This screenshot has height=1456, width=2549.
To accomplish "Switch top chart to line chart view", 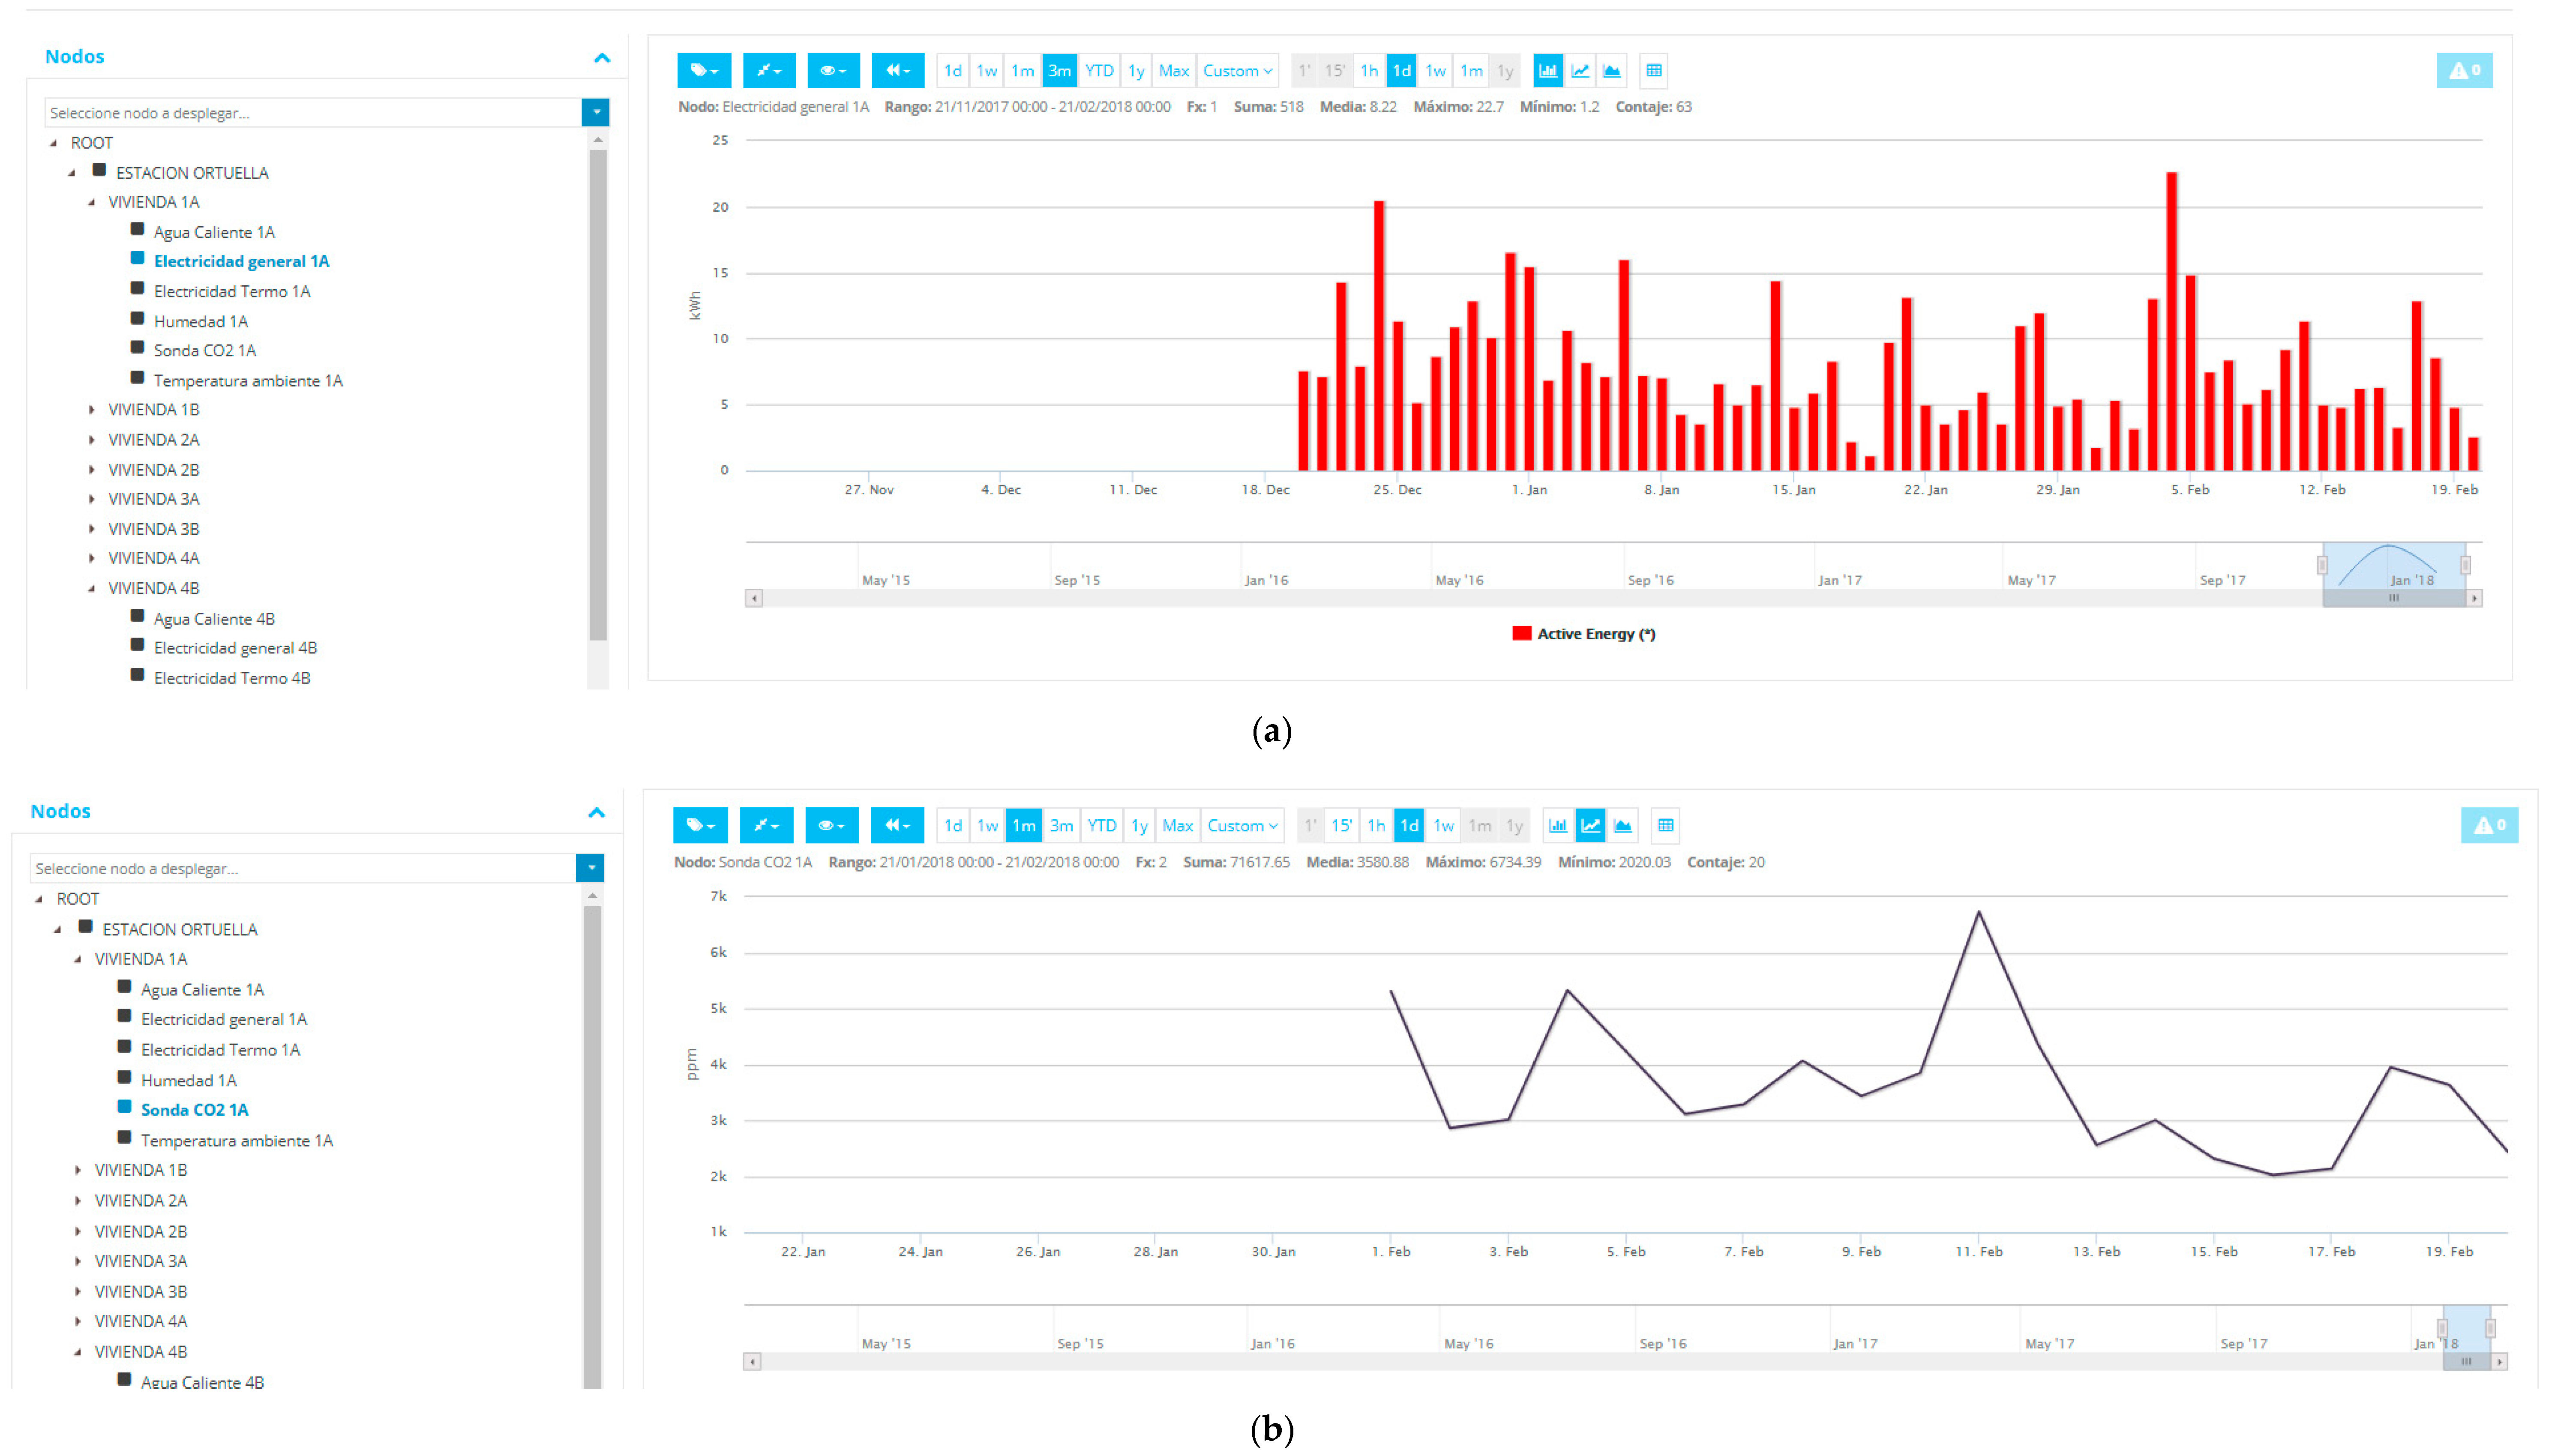I will (1580, 70).
